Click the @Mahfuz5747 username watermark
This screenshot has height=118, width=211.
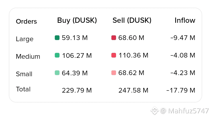coord(185,111)
